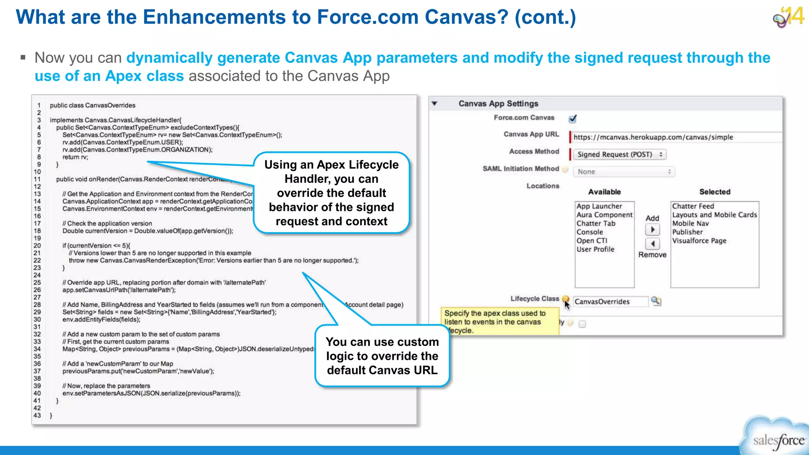Select App Launcher in Available list
Screen dimensions: 809x455
click(599, 206)
